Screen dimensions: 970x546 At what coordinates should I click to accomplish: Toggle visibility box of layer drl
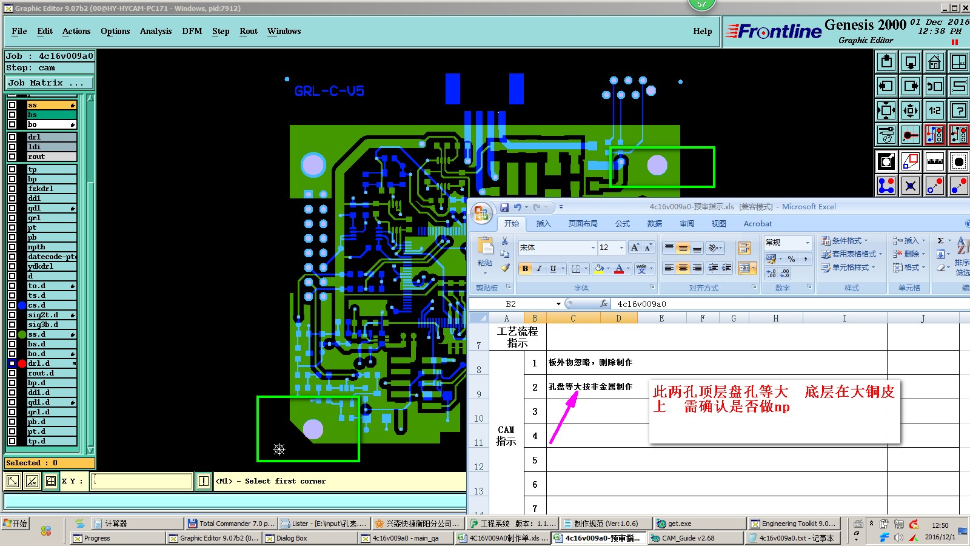[x=12, y=137]
